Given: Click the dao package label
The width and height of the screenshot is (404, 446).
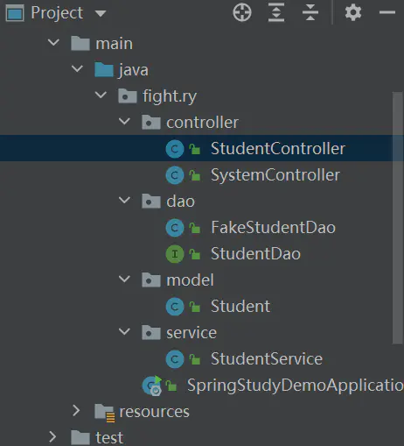Looking at the screenshot, I should click(x=180, y=202).
